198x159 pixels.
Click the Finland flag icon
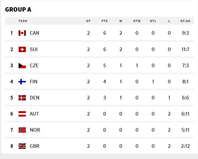click(22, 82)
